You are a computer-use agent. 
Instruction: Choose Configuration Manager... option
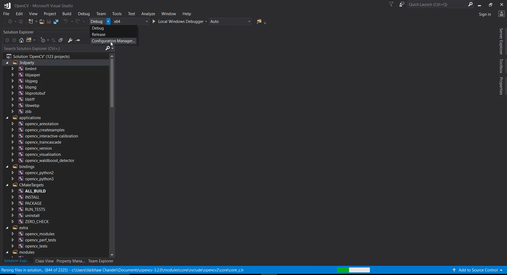click(x=114, y=41)
